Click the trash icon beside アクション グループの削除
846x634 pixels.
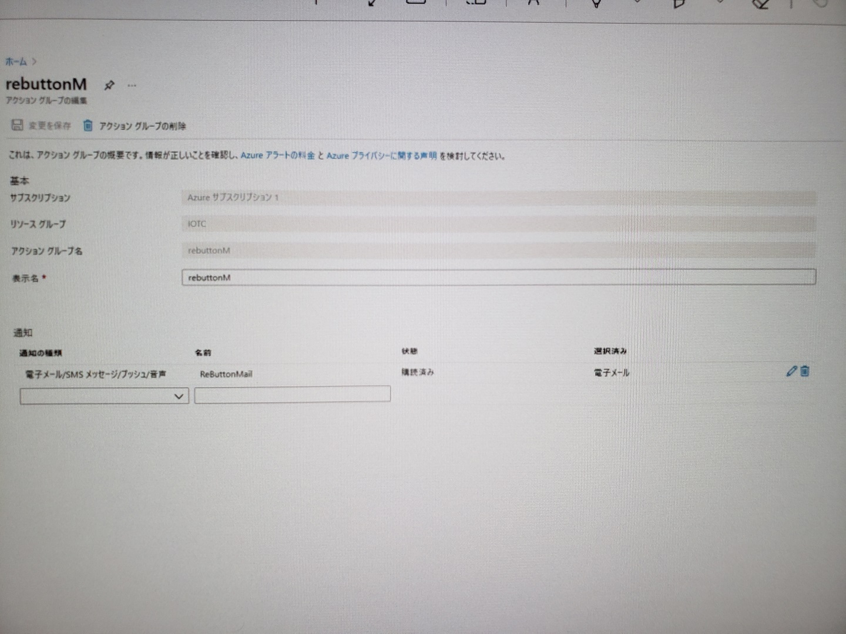point(88,125)
